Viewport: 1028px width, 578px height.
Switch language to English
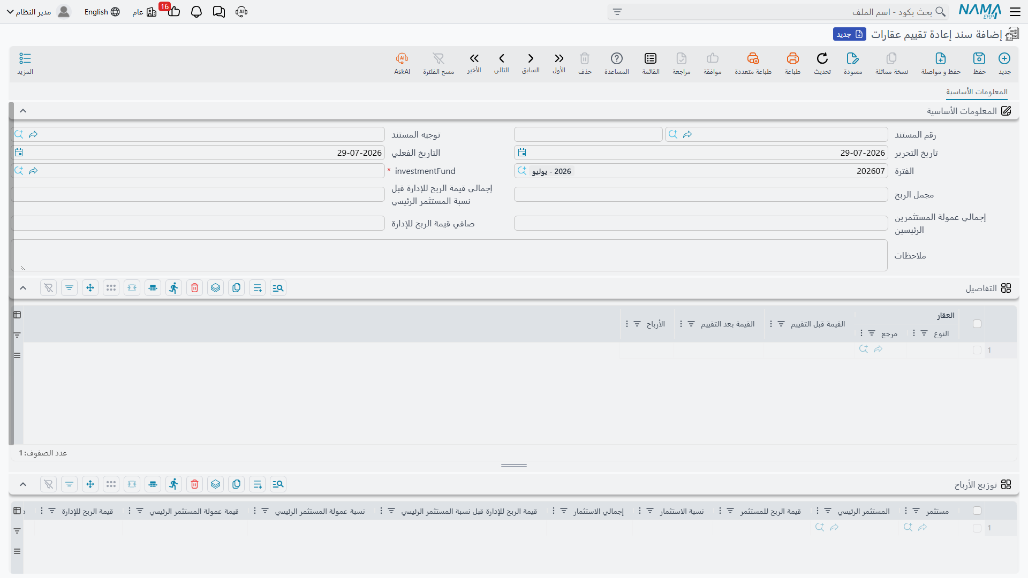[102, 12]
